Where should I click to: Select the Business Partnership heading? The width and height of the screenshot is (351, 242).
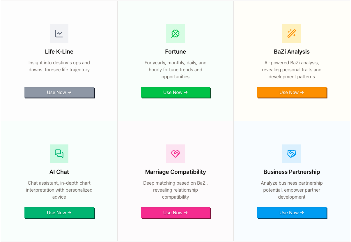(x=292, y=172)
